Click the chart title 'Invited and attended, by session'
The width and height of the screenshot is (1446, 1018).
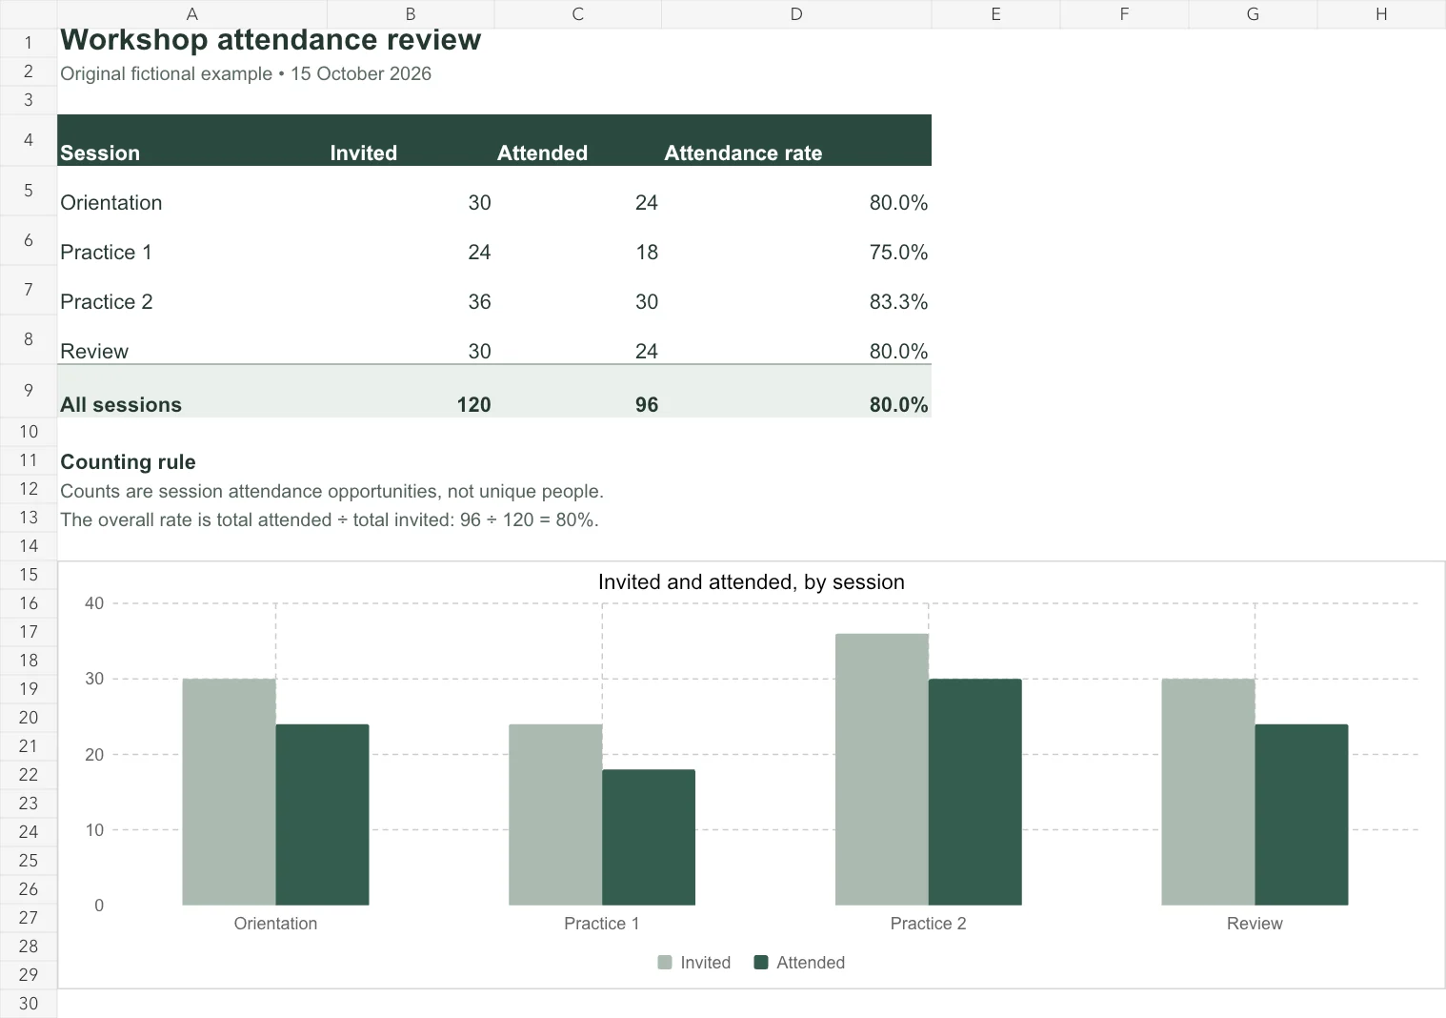click(x=752, y=581)
